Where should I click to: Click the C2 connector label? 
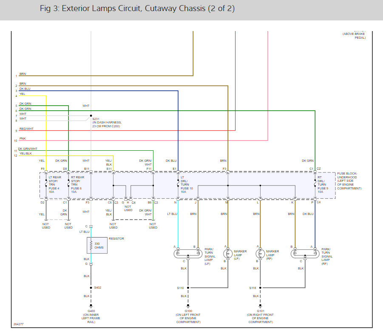pos(318,169)
